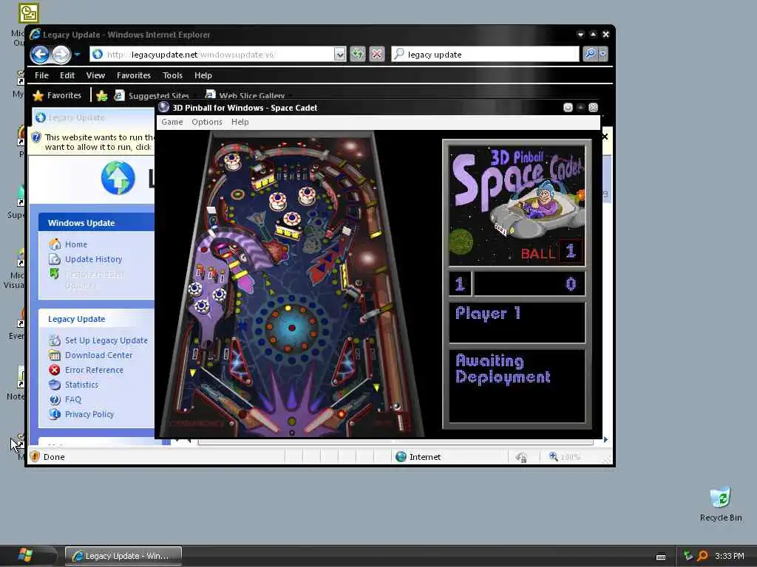Open the Privacy Policy link
757x567 pixels.
89,414
